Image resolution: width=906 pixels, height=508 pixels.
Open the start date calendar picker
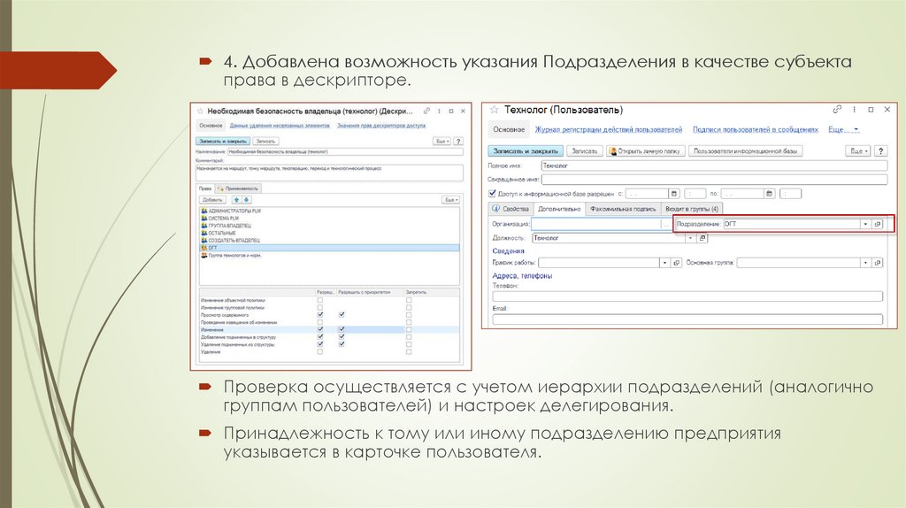(x=673, y=193)
